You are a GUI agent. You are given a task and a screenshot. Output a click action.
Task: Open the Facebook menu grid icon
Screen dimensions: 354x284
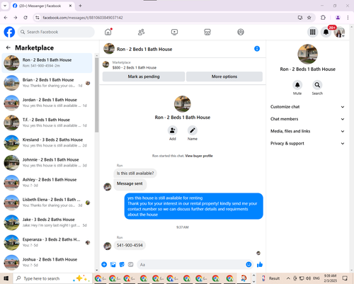point(313,32)
